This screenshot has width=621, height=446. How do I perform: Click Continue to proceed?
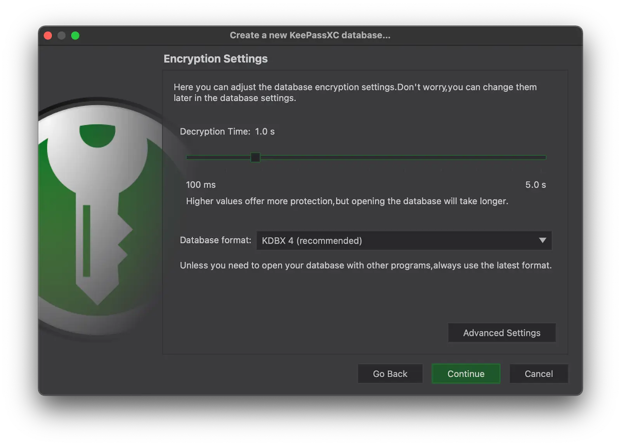tap(466, 374)
